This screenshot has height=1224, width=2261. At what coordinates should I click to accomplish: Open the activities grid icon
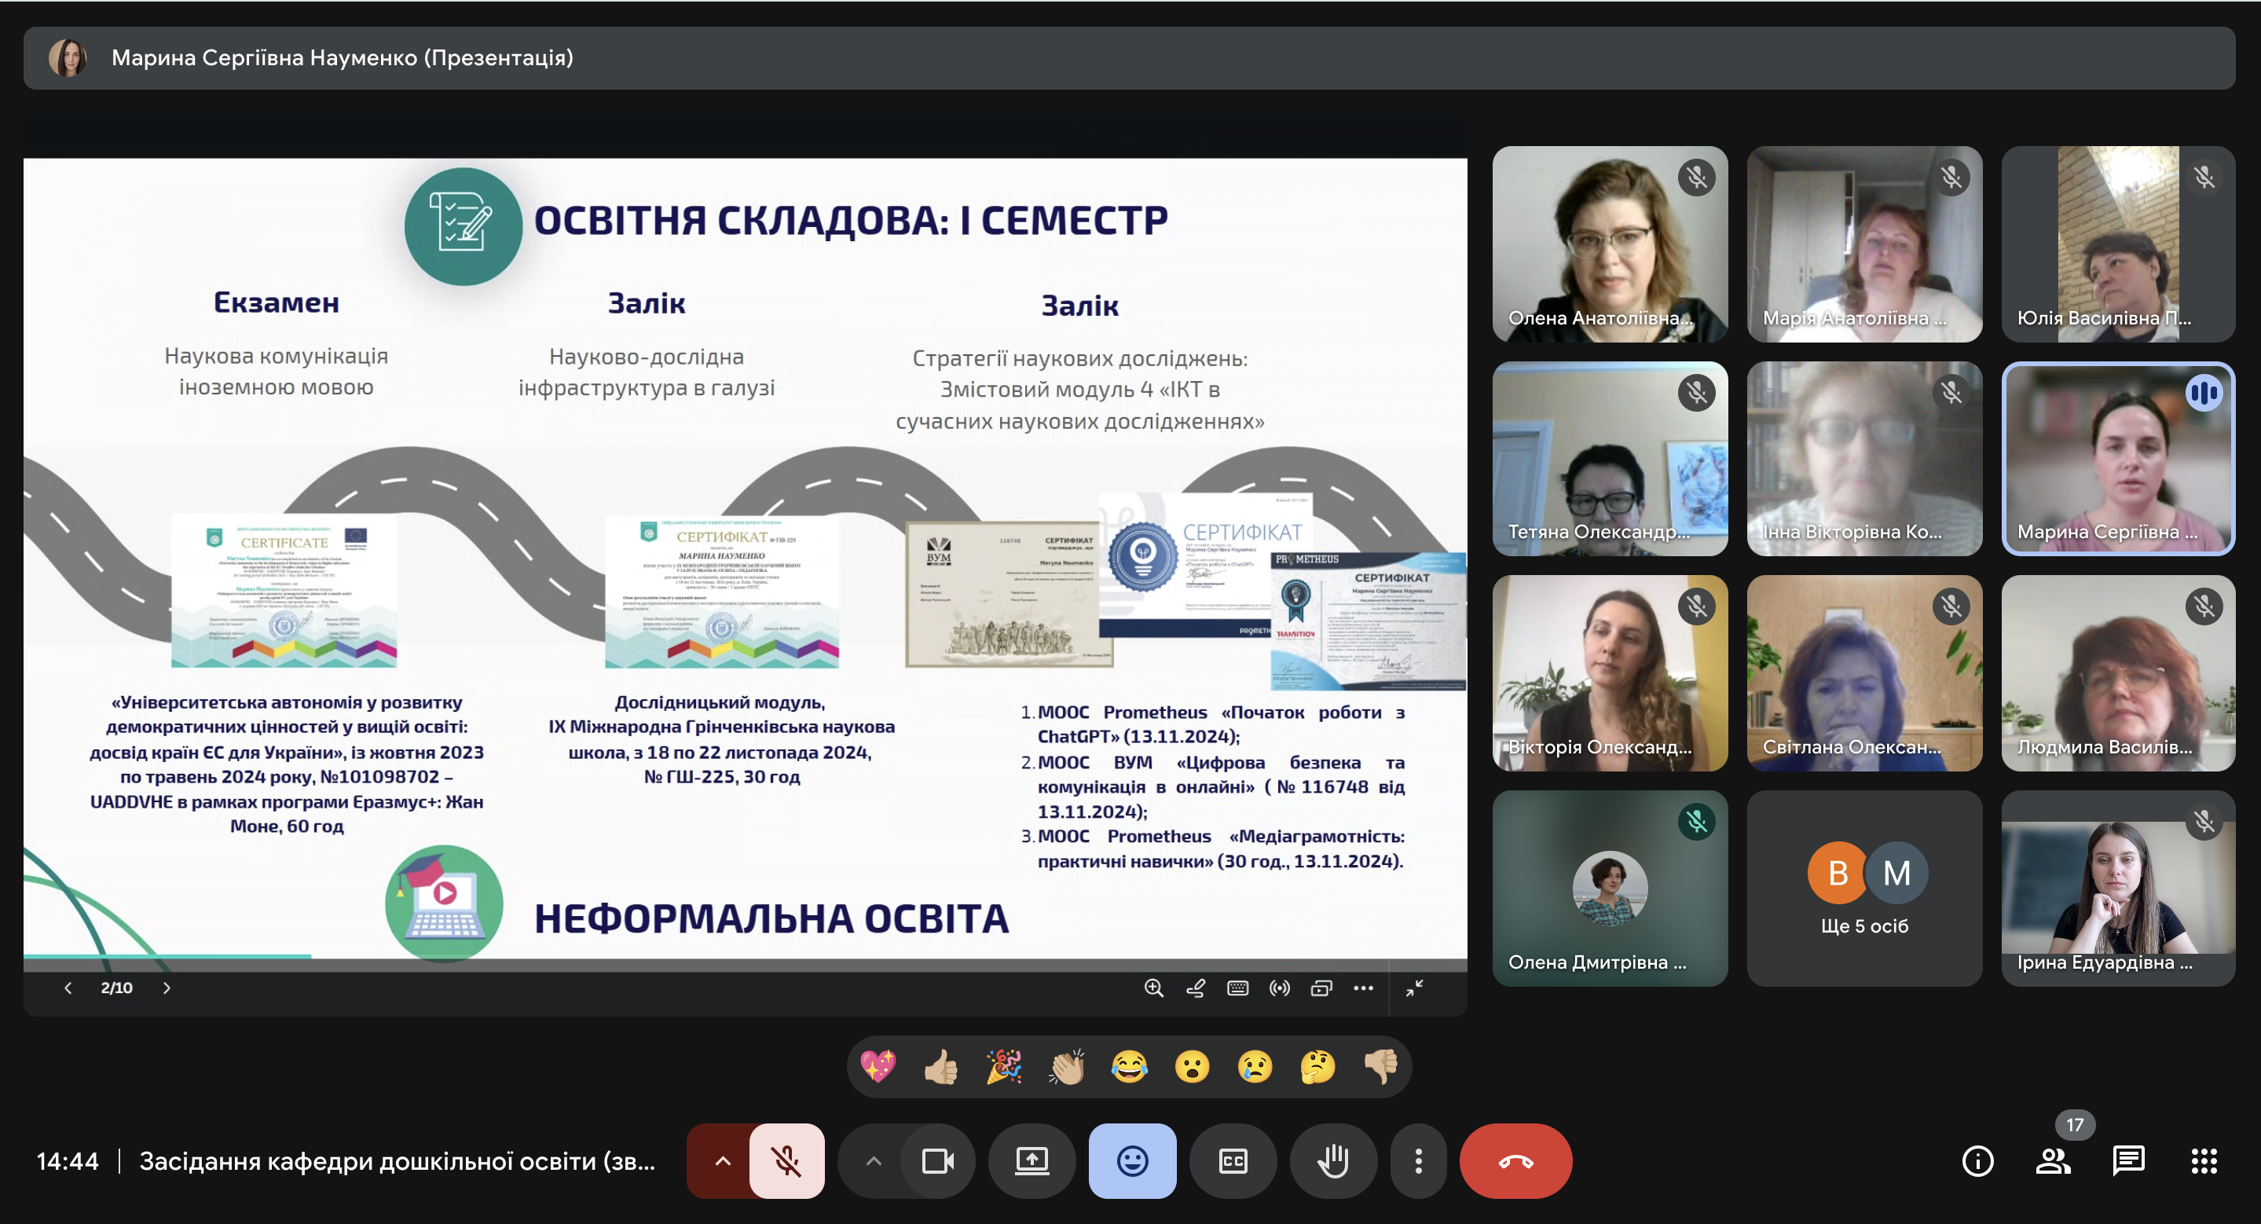(2203, 1161)
